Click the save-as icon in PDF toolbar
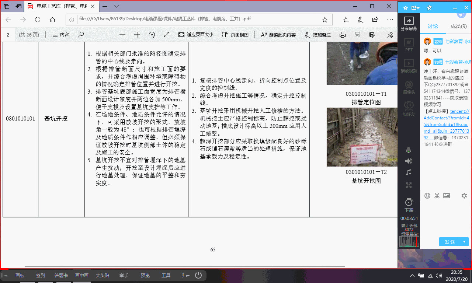The width and height of the screenshot is (472, 283). point(372,35)
